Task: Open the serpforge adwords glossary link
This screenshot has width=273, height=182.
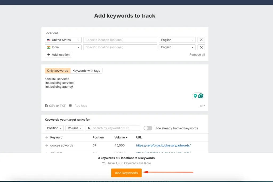Action: pos(164,145)
